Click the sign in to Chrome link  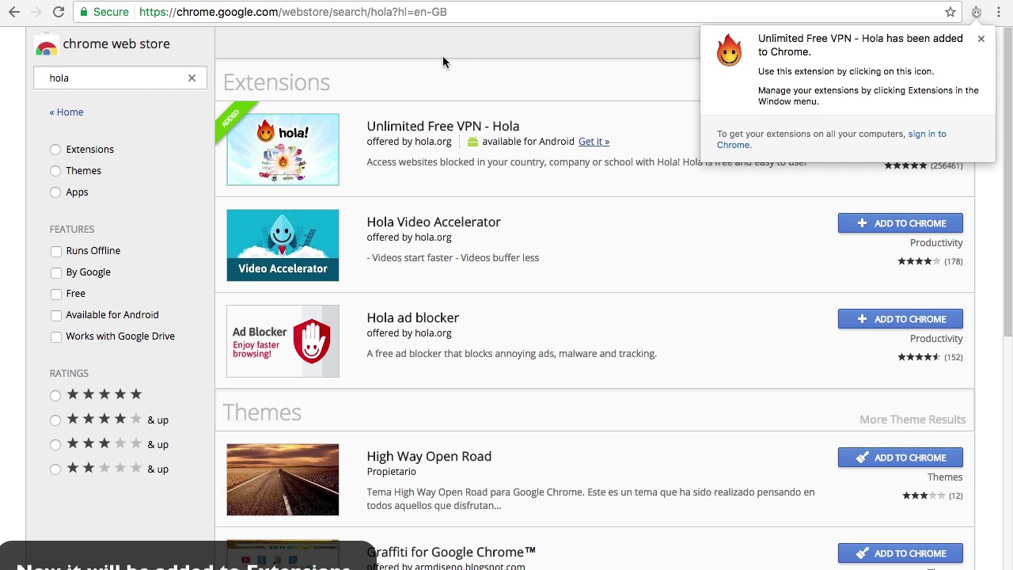click(831, 139)
